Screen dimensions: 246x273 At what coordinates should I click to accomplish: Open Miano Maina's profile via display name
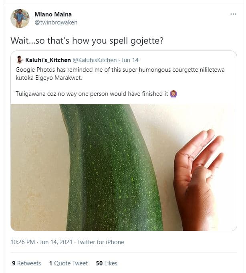click(53, 14)
